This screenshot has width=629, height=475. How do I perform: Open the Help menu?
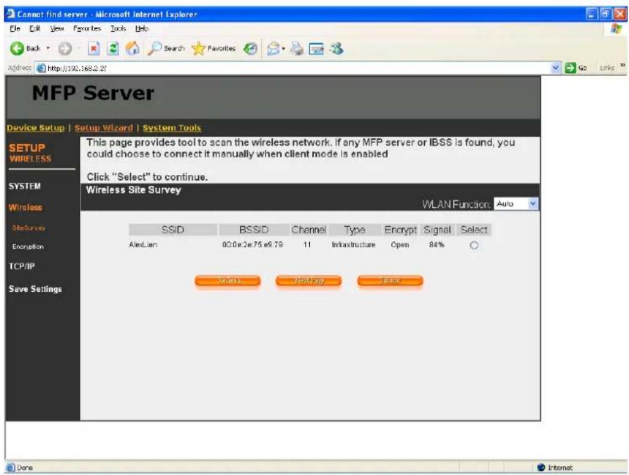[142, 28]
